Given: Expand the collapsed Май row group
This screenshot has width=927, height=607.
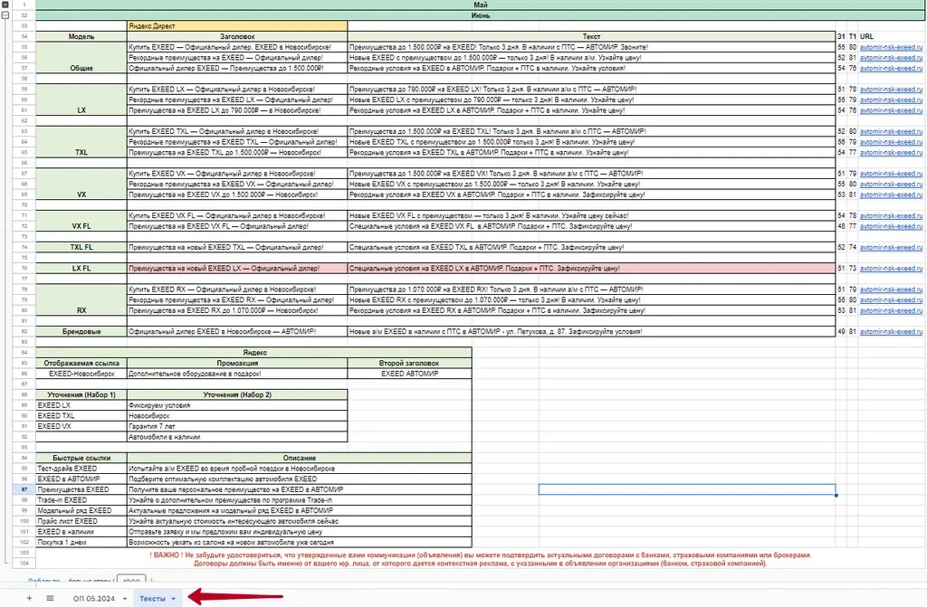Looking at the screenshot, I should [5, 5].
